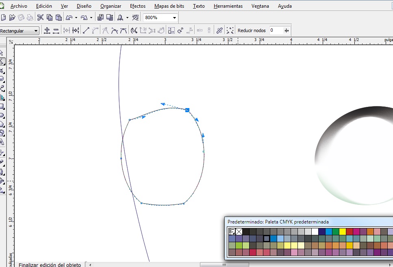
Task: Pick the yellow swatch in CMYK palette
Action: pos(342,232)
